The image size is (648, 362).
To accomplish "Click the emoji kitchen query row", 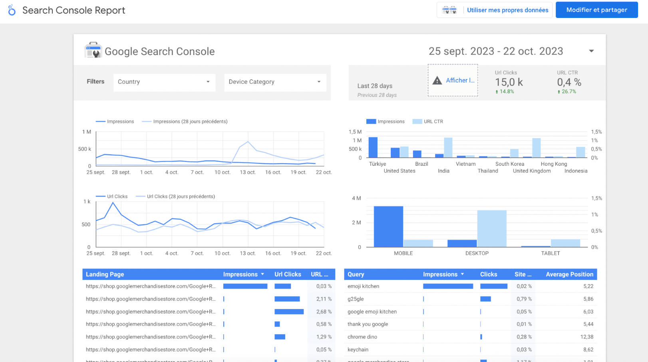I will (470, 286).
